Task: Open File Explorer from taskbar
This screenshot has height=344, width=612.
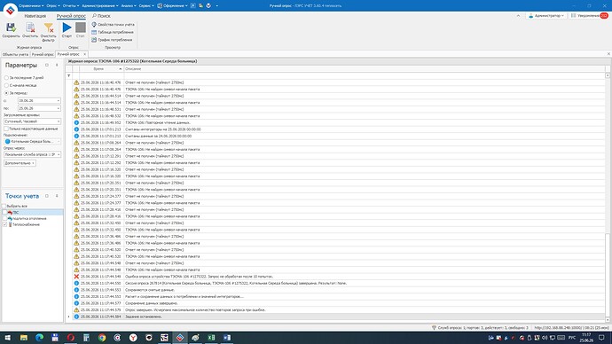Action: click(x=24, y=338)
